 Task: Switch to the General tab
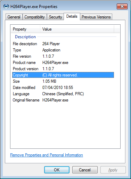(14, 17)
